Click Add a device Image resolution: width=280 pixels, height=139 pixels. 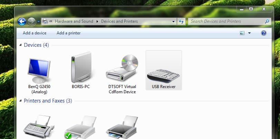click(35, 33)
